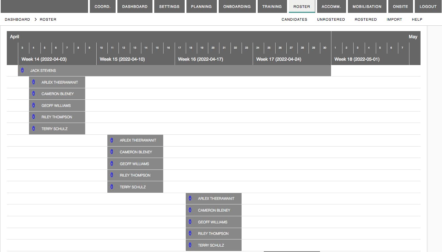Click the May 7 day column
Viewport: 442px width, 252px height.
tap(402, 48)
